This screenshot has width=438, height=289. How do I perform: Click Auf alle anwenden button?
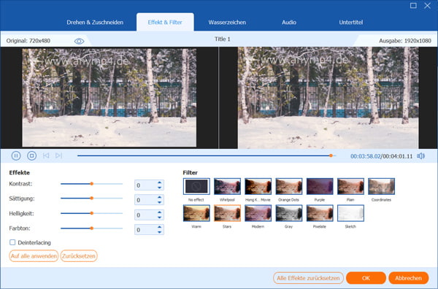pos(34,255)
